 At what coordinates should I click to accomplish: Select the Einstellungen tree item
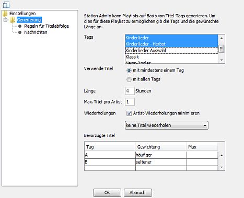[x=22, y=14]
